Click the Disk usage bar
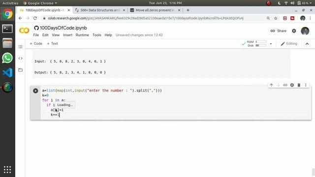315x177 pixels. click(x=261, y=46)
